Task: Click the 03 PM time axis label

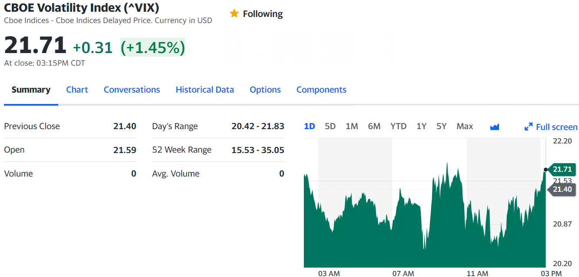Action: [x=551, y=274]
